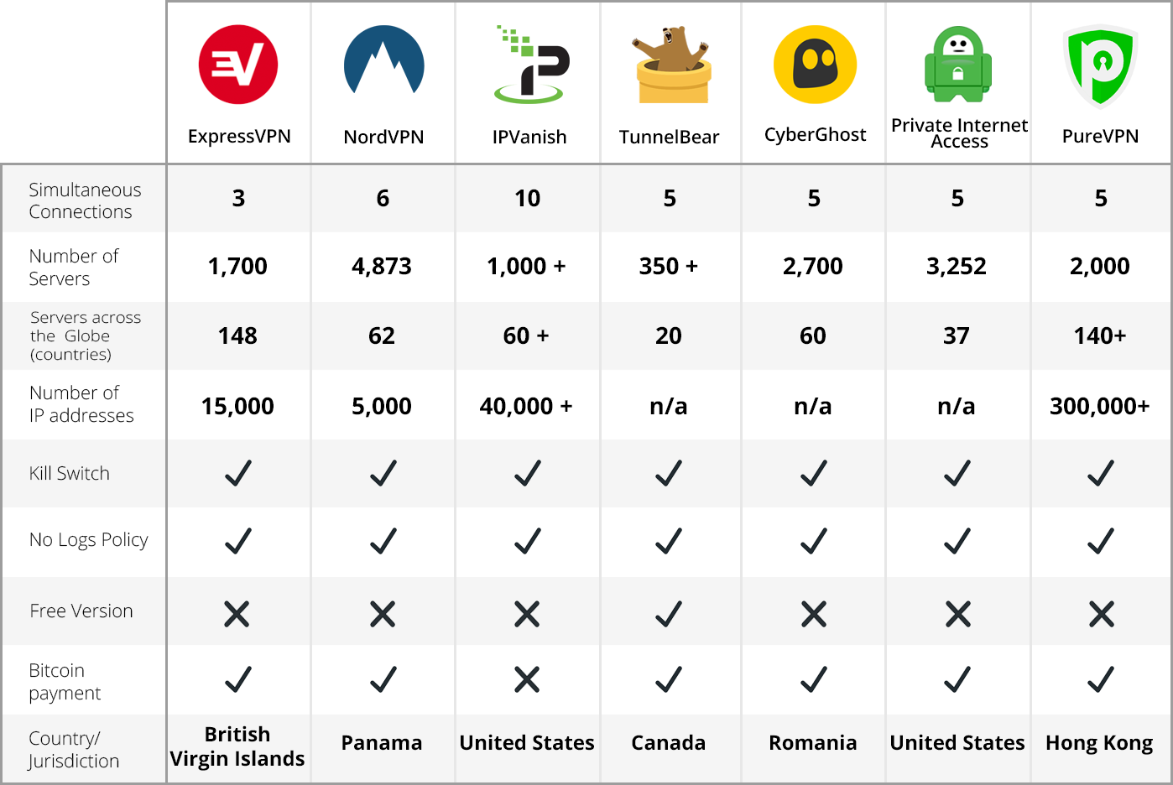The height and width of the screenshot is (785, 1173).
Task: Click the Hong Kong jurisdiction cell
Action: tap(1099, 743)
